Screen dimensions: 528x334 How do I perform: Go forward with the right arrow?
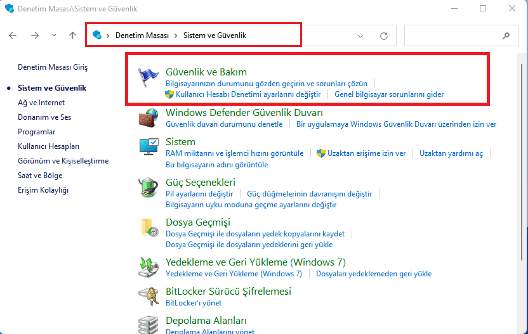(x=35, y=35)
